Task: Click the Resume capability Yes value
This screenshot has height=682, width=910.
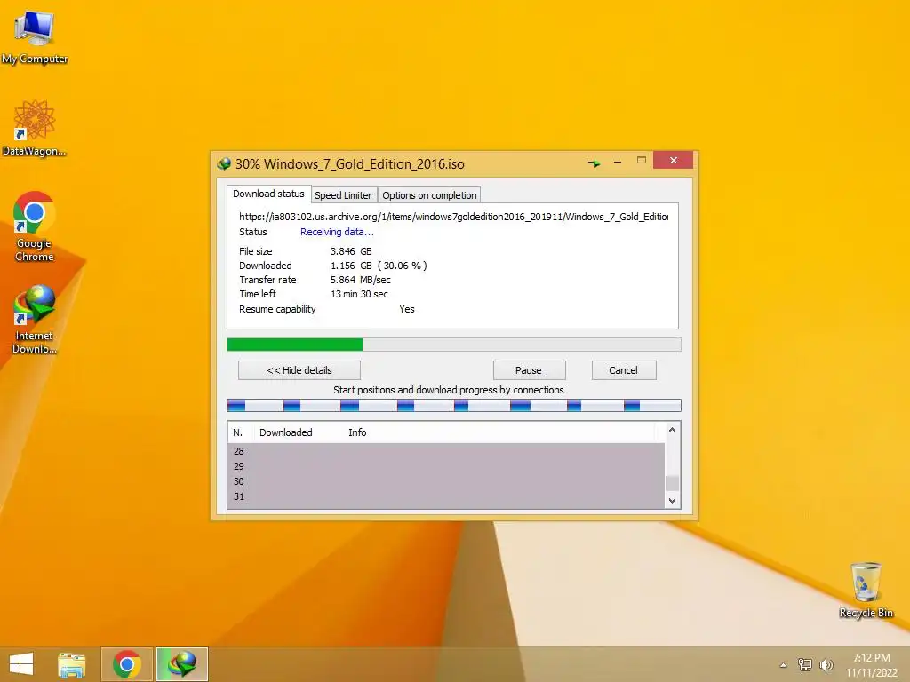Action: coord(407,309)
